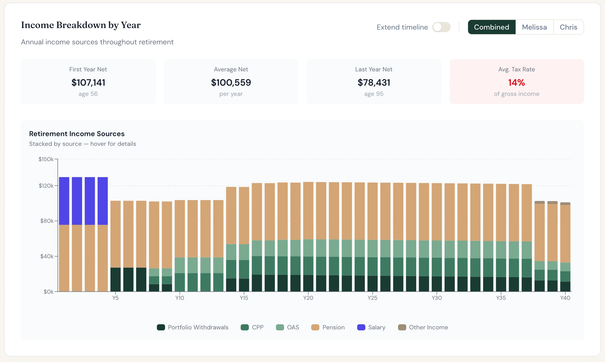Viewport: 605px width, 362px height.
Task: Click the $78,431 last year value
Action: [374, 83]
